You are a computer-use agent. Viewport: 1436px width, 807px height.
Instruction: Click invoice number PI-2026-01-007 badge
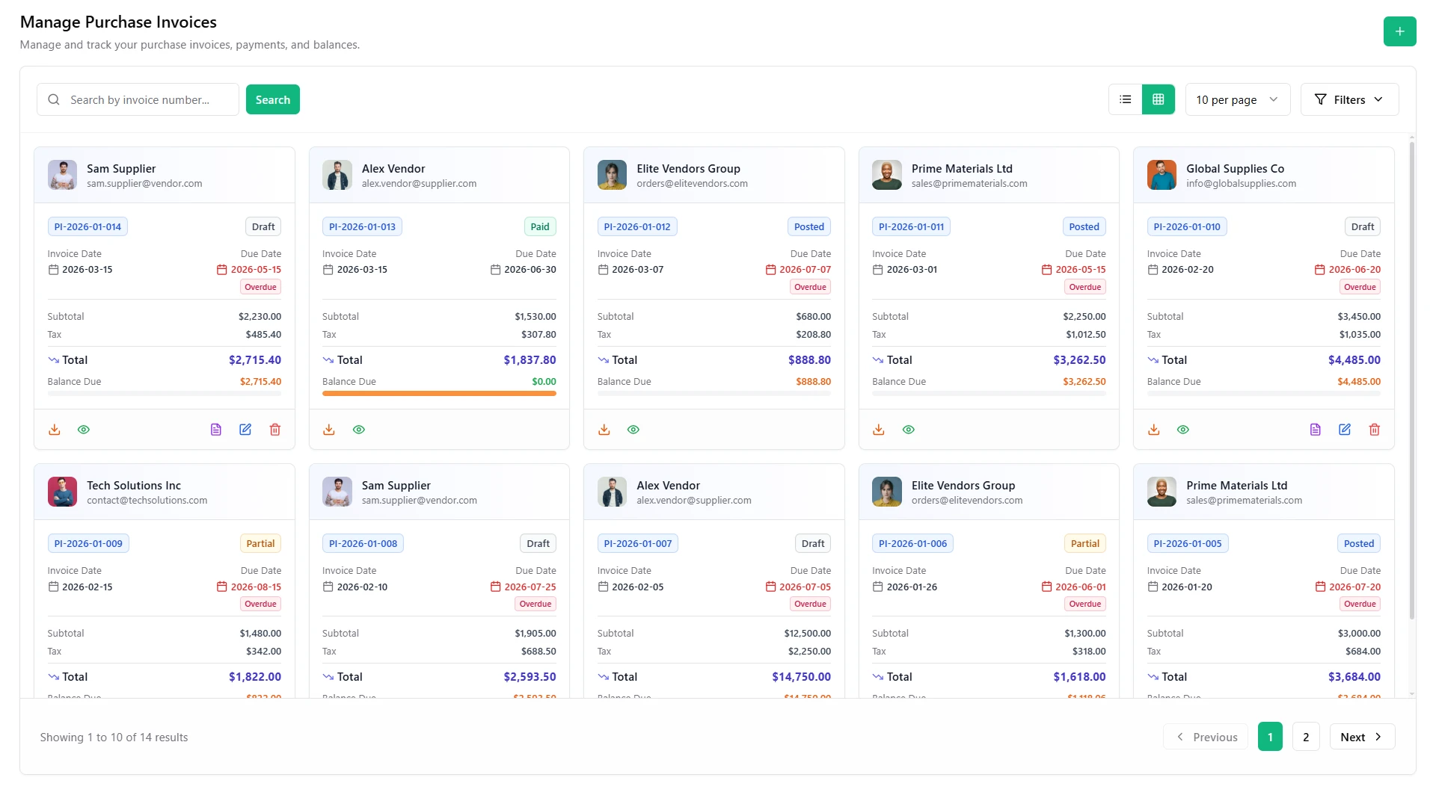[638, 543]
